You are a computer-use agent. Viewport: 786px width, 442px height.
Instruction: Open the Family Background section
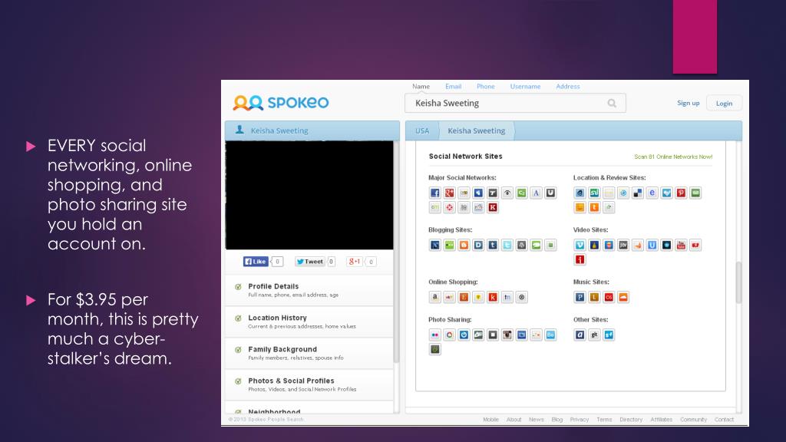click(x=309, y=353)
